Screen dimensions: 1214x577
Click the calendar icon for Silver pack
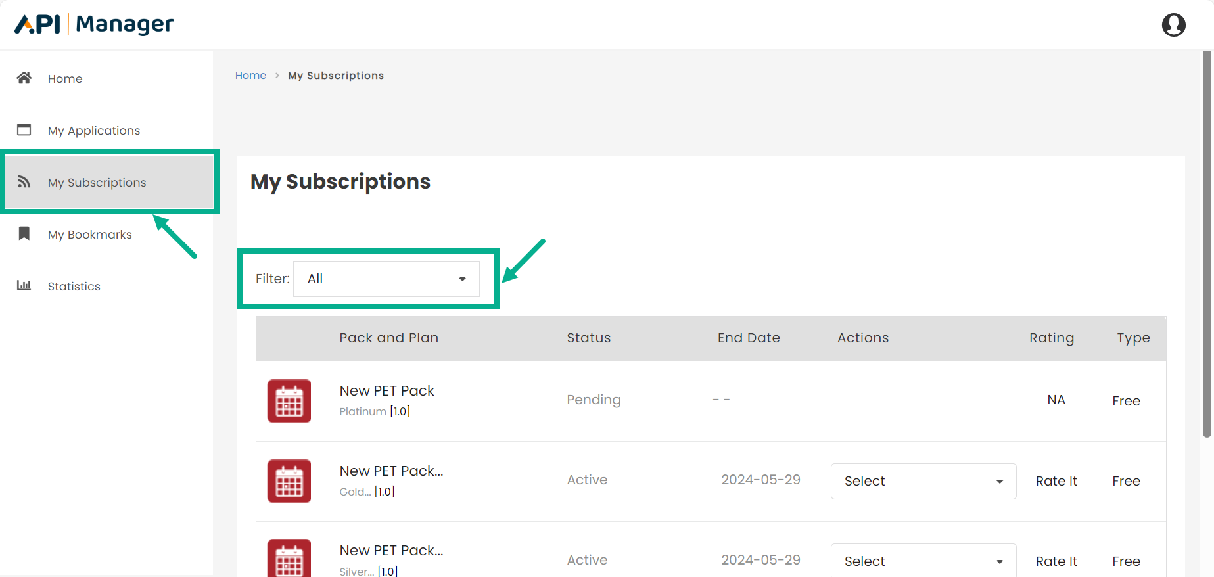point(289,559)
